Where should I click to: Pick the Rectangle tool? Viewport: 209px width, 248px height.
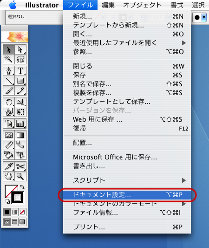pos(20,81)
